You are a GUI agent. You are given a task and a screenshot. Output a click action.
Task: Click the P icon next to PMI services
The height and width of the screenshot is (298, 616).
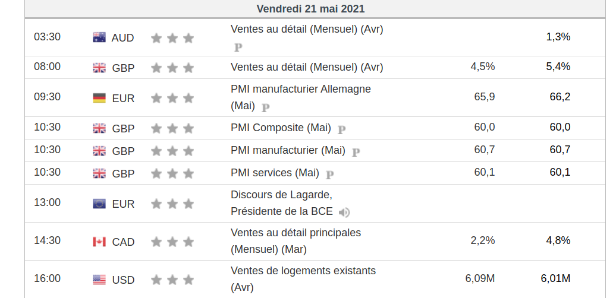click(x=330, y=175)
